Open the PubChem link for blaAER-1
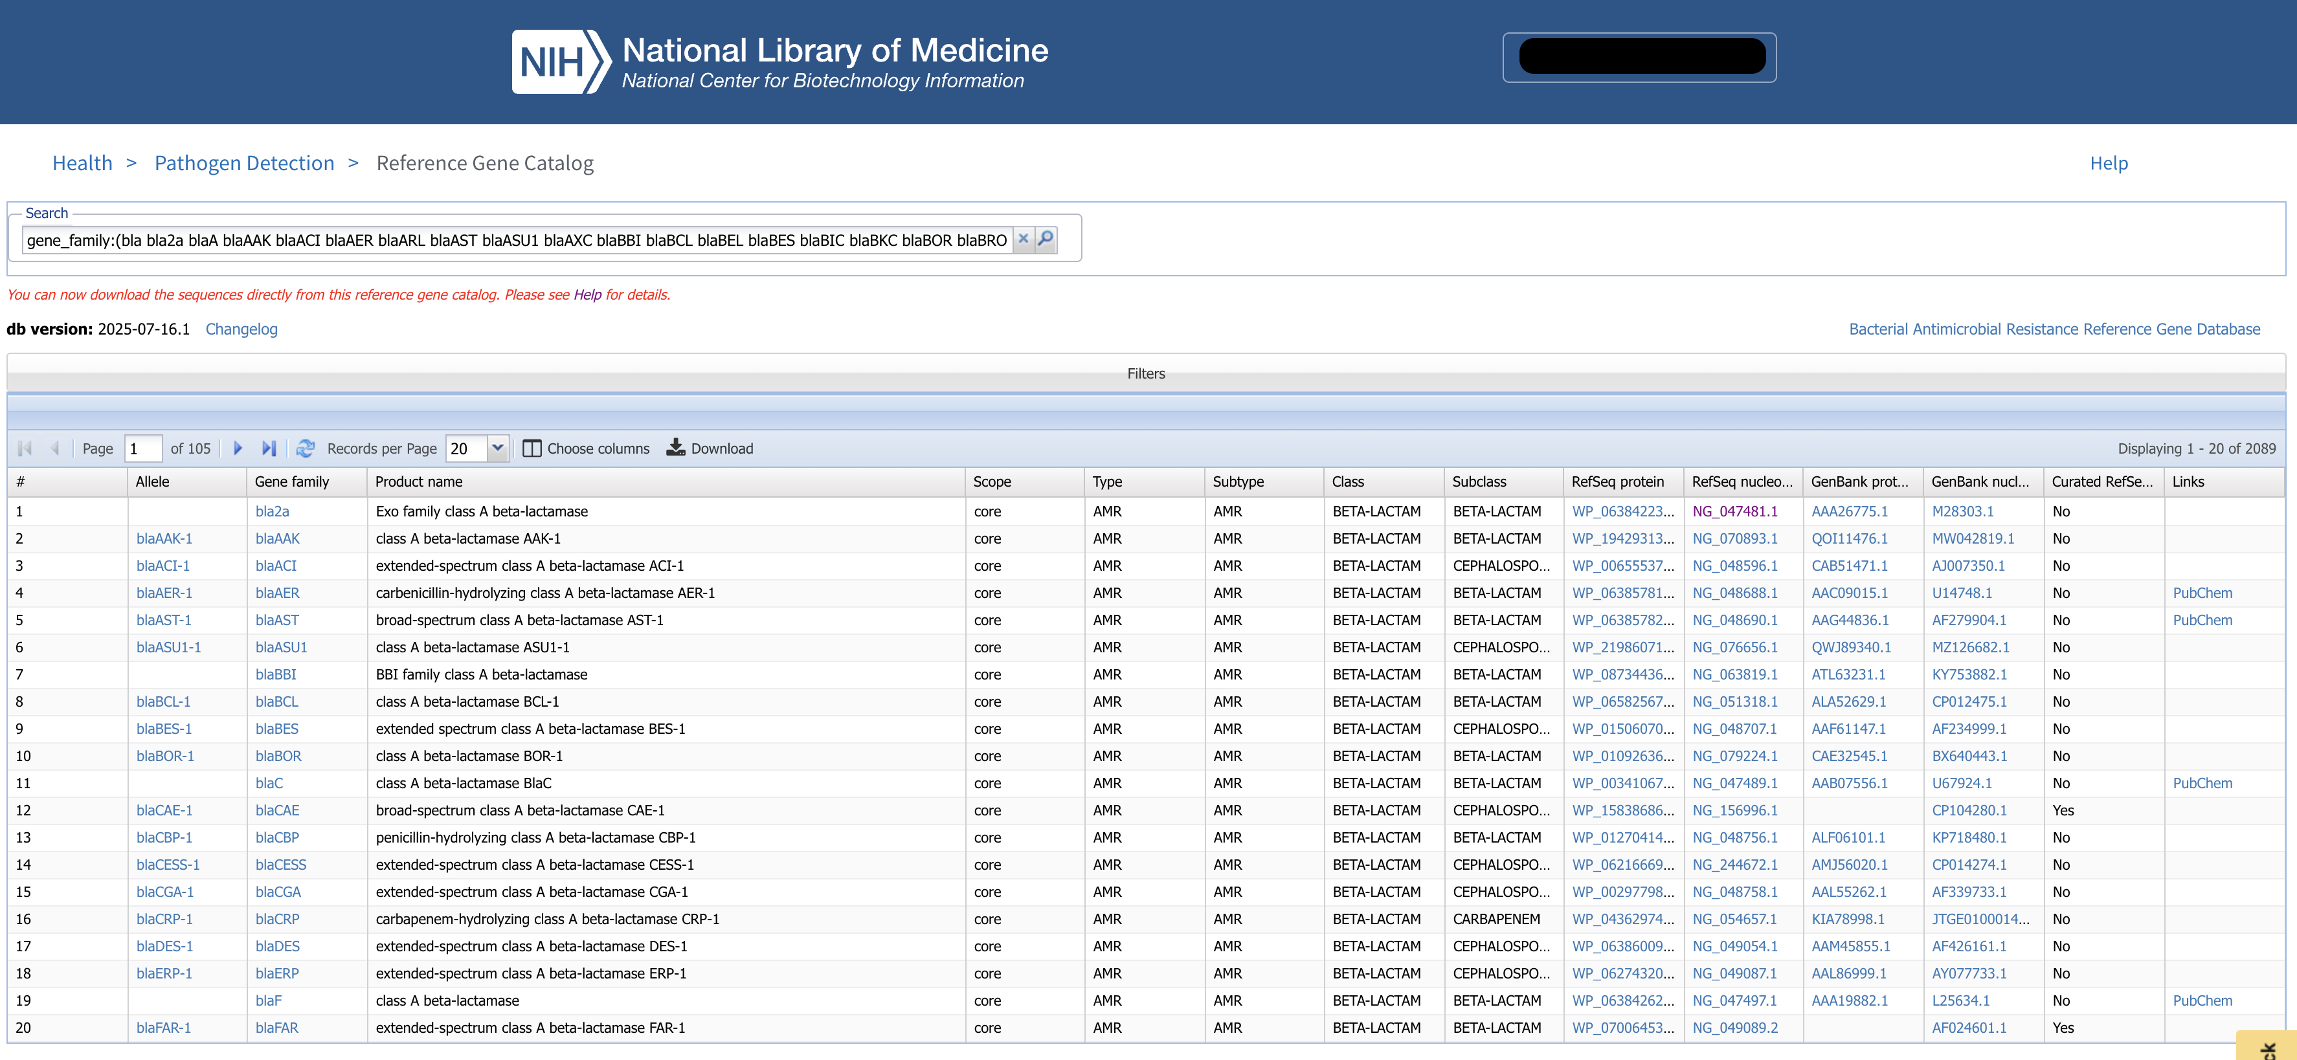2297x1060 pixels. pos(2202,593)
